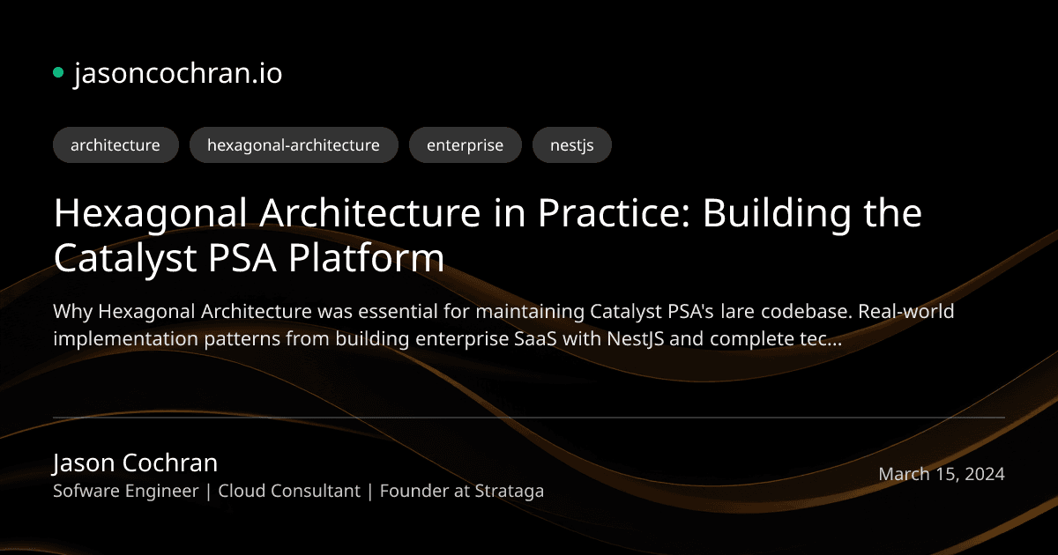Select the jasoncochran.io brand mark
The width and height of the screenshot is (1058, 555).
coord(176,74)
